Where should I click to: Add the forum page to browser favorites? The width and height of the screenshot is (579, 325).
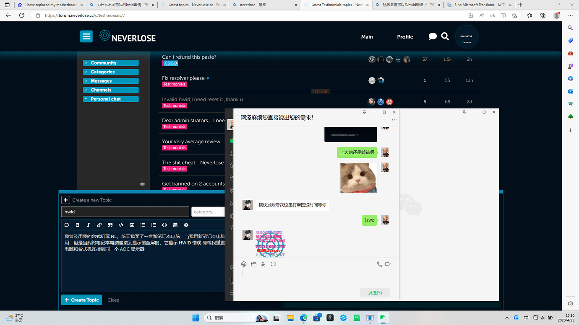point(514,15)
